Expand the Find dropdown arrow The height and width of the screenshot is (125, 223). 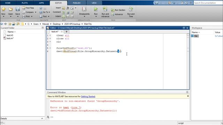[x=48, y=16]
